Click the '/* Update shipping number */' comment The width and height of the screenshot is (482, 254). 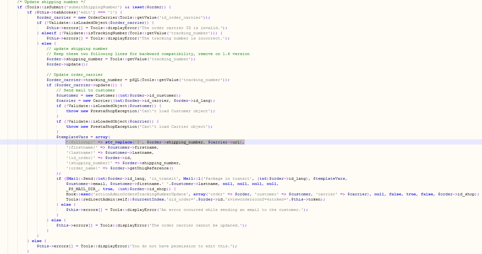[51, 2]
